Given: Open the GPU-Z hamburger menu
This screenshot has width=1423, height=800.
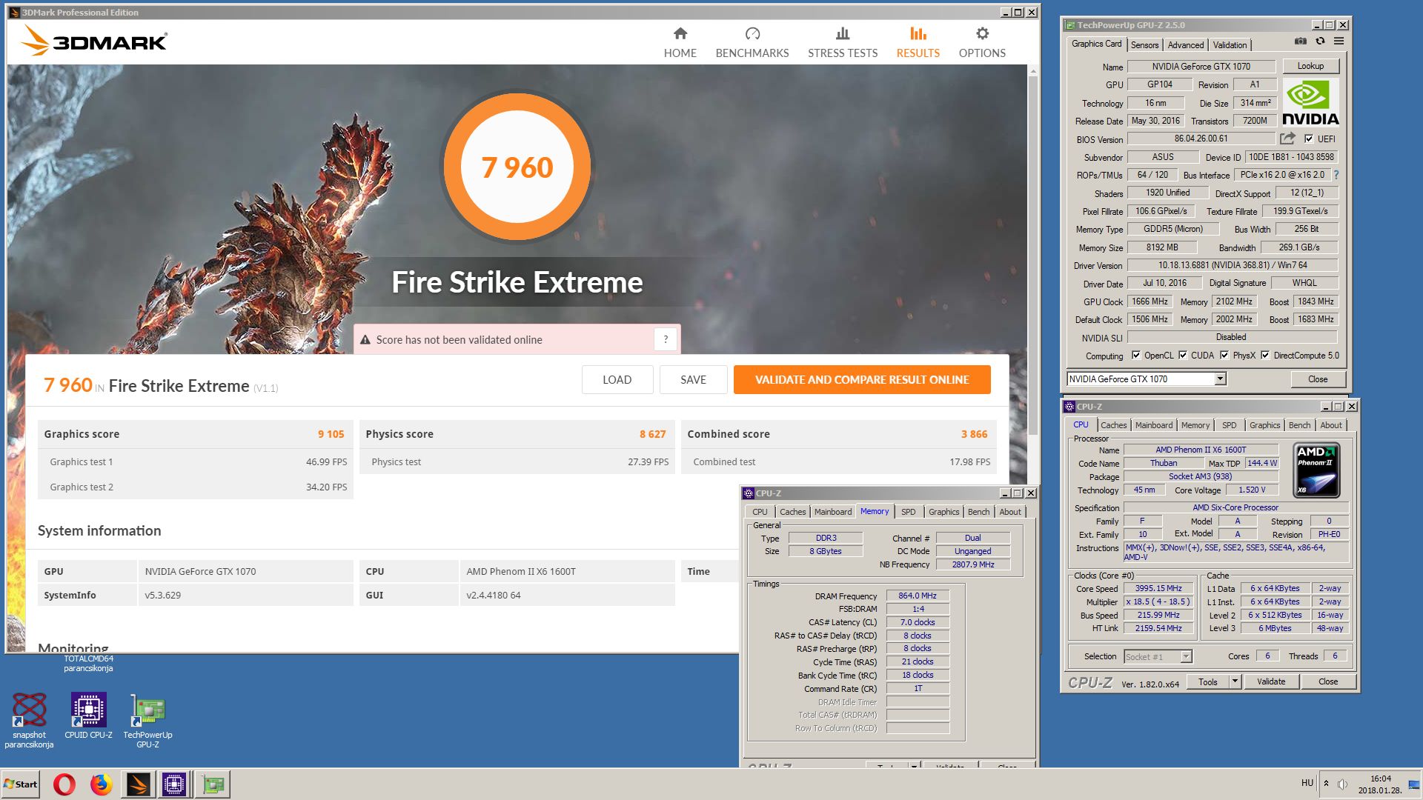Looking at the screenshot, I should click(1339, 41).
